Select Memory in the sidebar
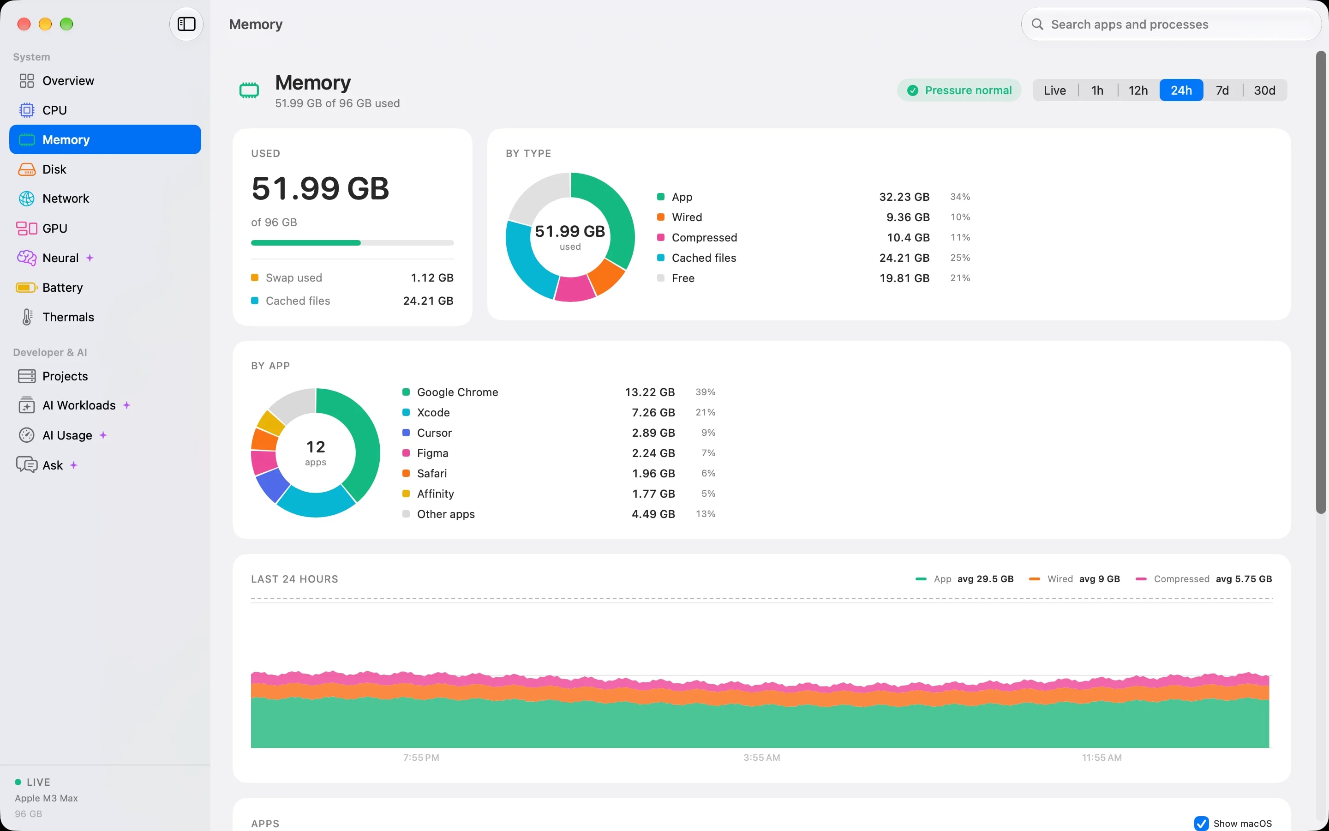 105,139
